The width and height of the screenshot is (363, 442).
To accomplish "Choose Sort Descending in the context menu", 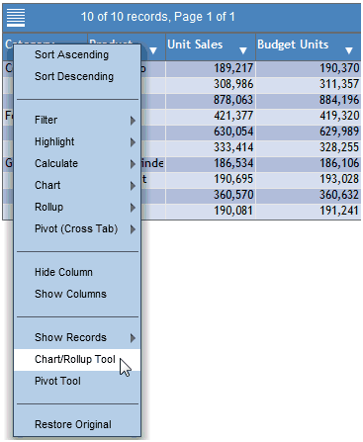I will 77,76.
